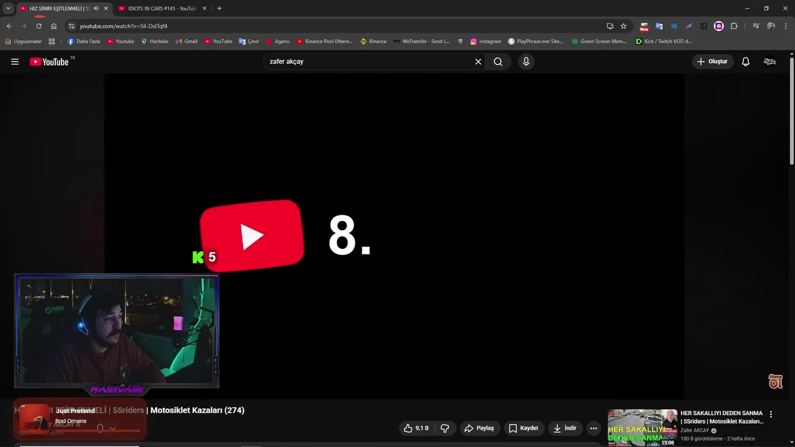Clear the search text with the X
Screen dimensions: 795x447
(478, 61)
